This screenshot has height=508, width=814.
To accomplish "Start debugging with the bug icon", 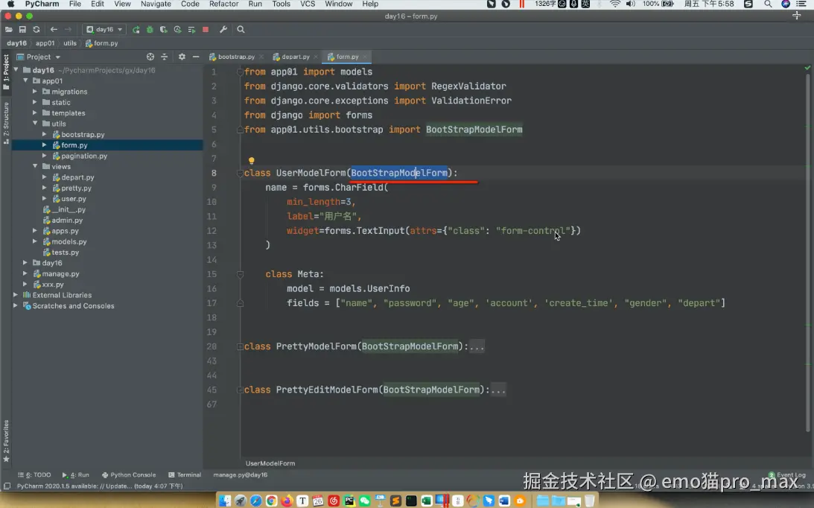I will pos(150,30).
